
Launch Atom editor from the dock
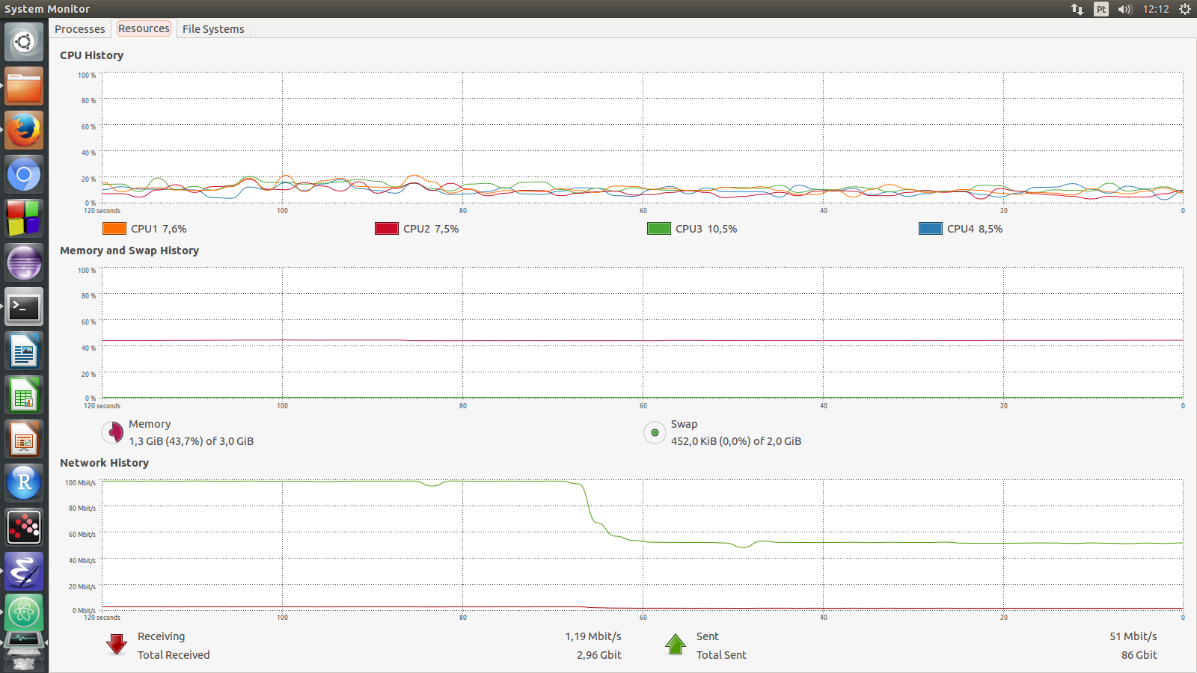(24, 612)
